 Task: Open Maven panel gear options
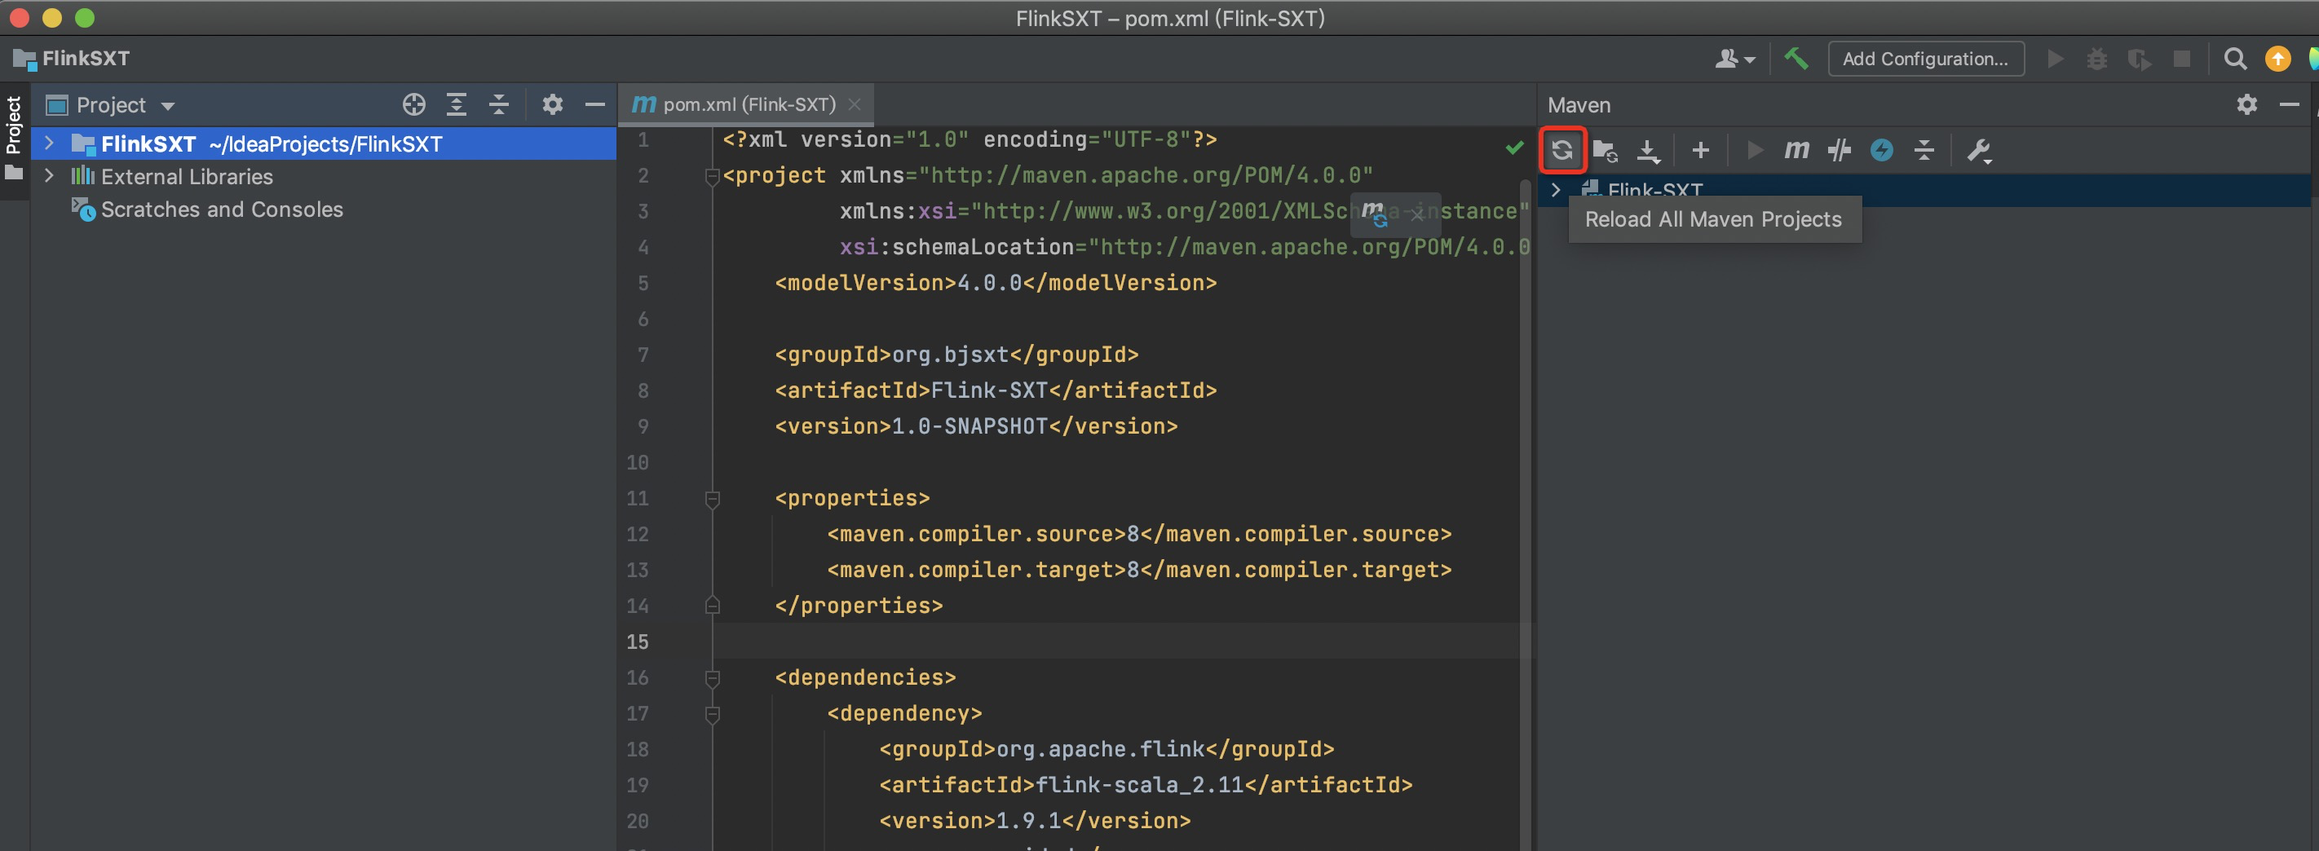tap(2247, 104)
